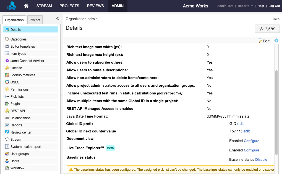Go to the Home icon

[x=26, y=6]
